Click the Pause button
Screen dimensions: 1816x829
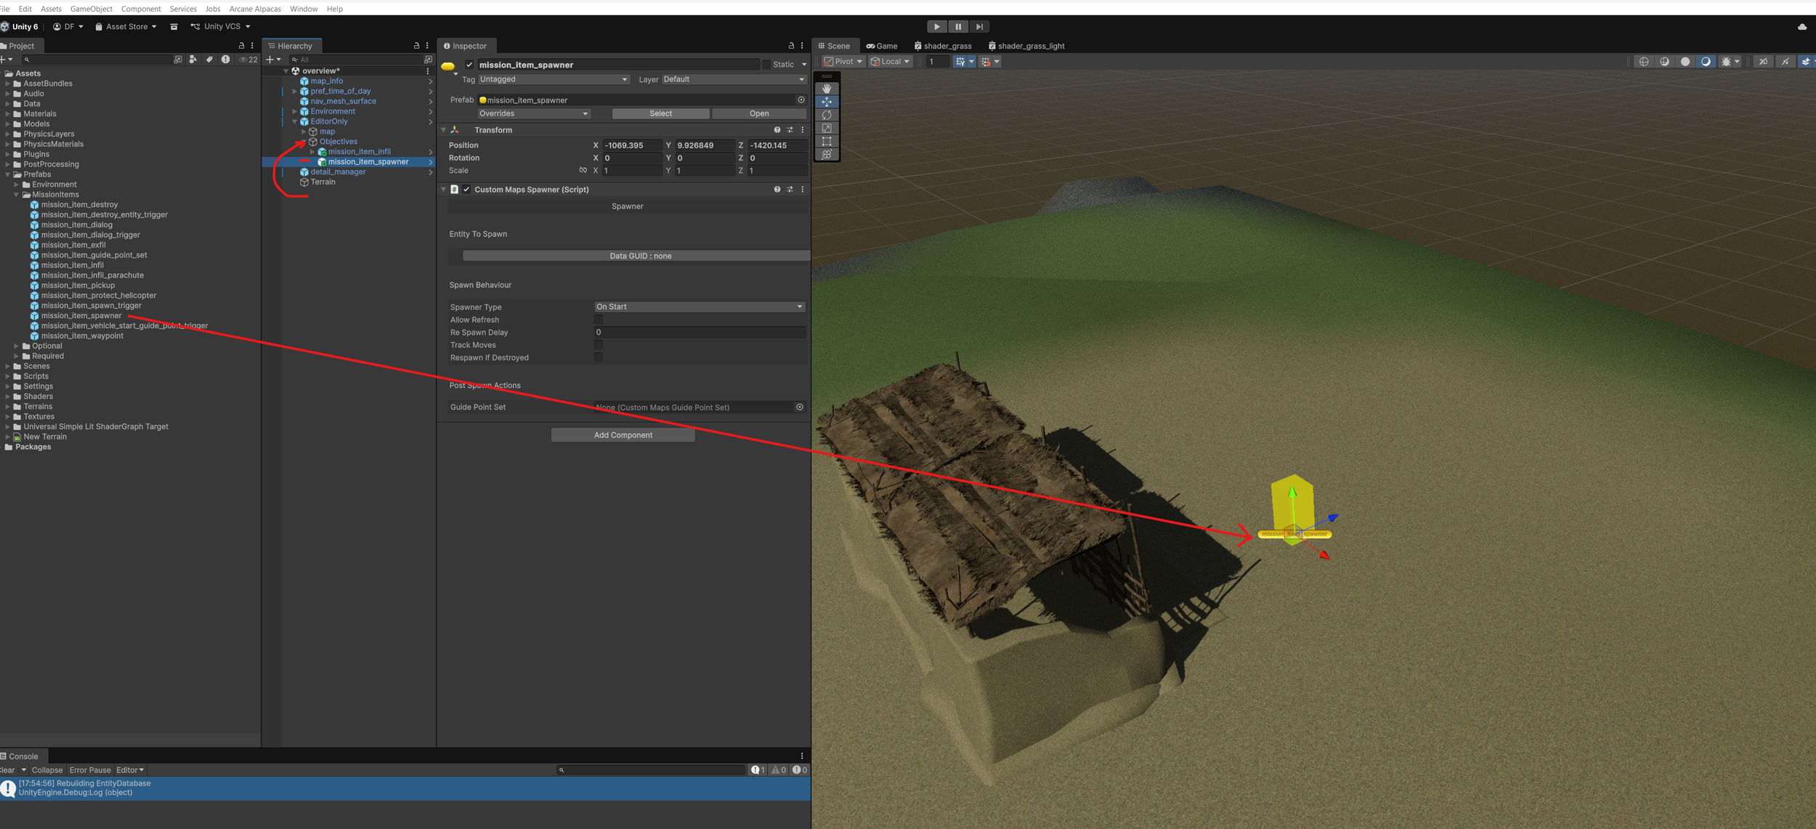point(958,27)
